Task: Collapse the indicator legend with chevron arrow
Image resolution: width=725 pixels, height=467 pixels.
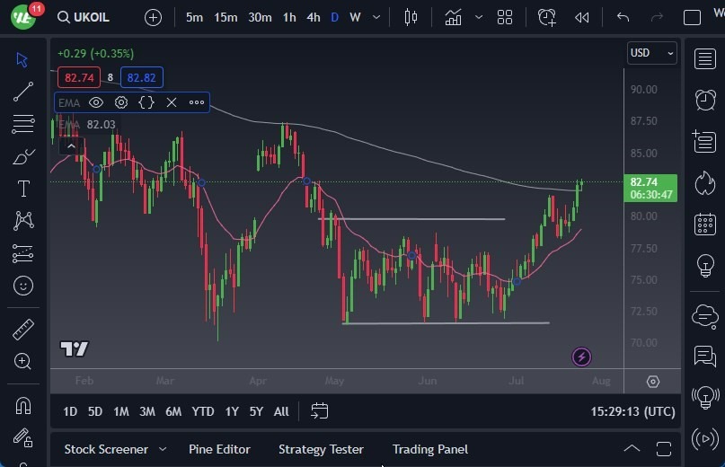Action: [x=70, y=145]
